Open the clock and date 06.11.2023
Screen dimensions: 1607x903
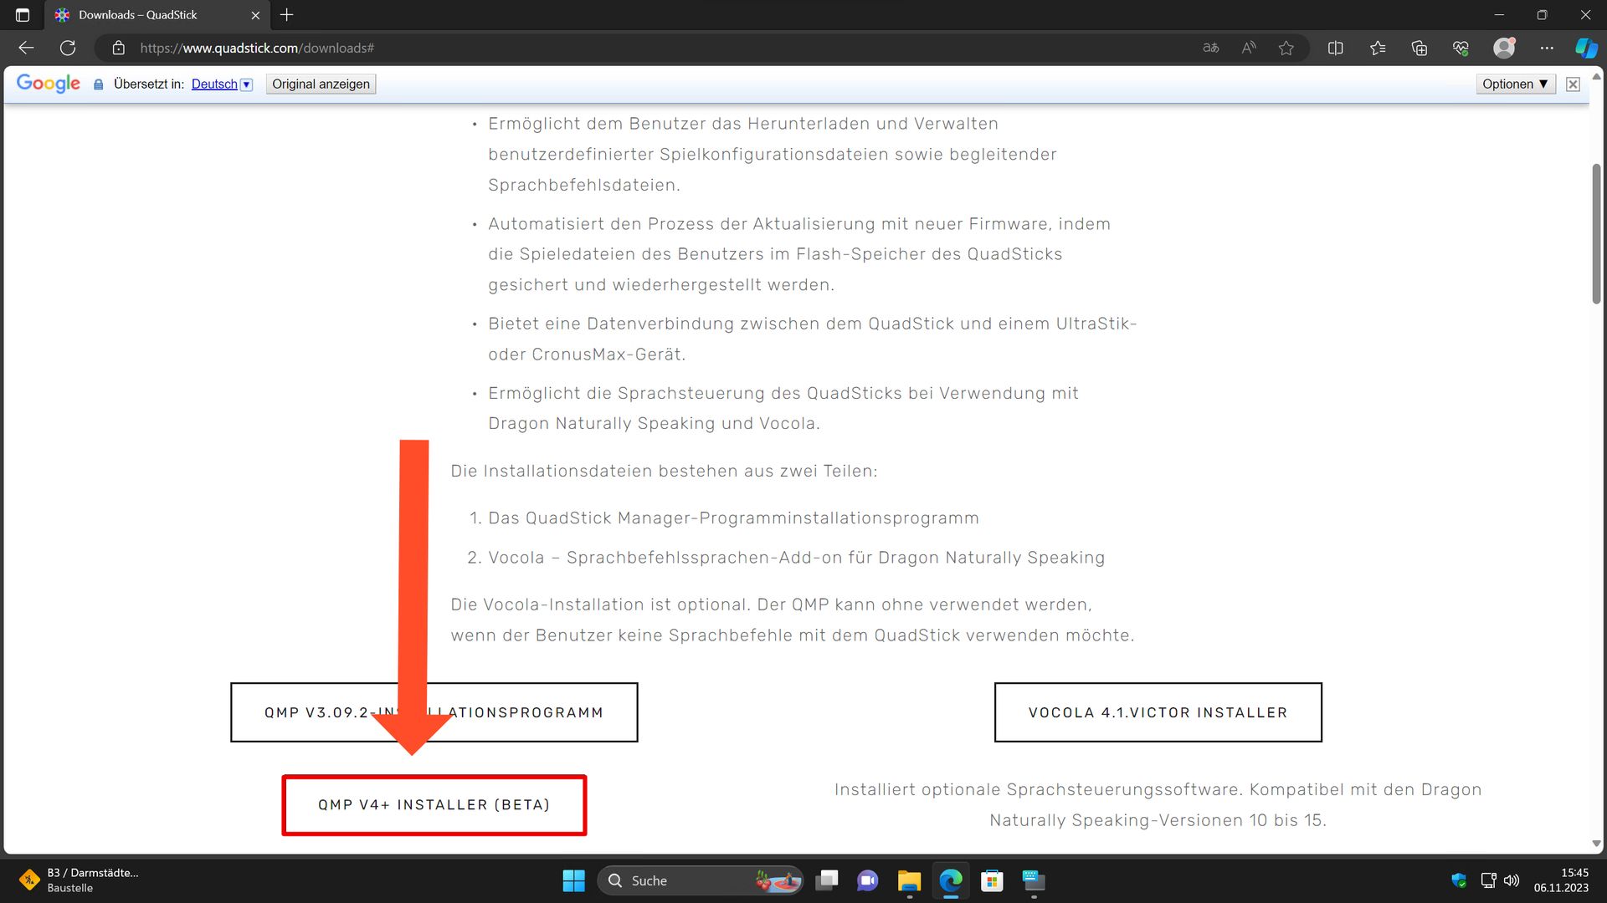pyautogui.click(x=1561, y=880)
